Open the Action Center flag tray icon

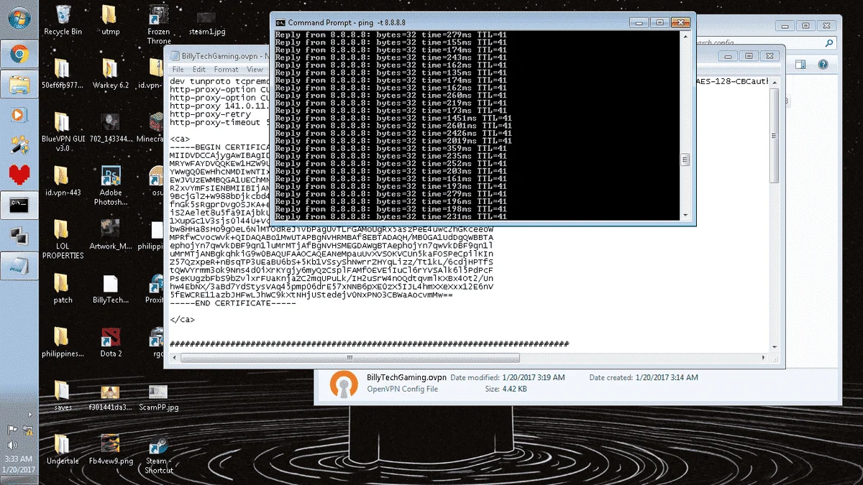tap(12, 430)
